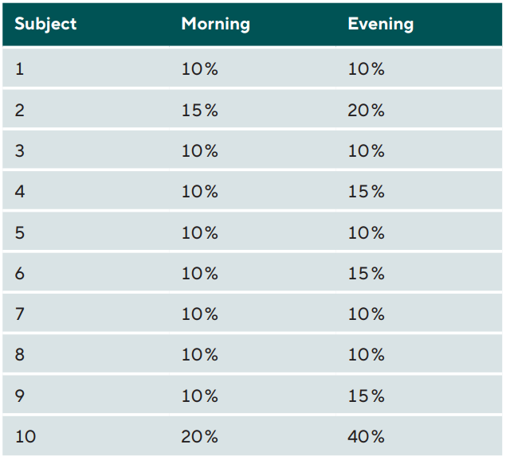The height and width of the screenshot is (460, 506).
Task: Click Subject 10 row number cell
Action: tap(86, 435)
